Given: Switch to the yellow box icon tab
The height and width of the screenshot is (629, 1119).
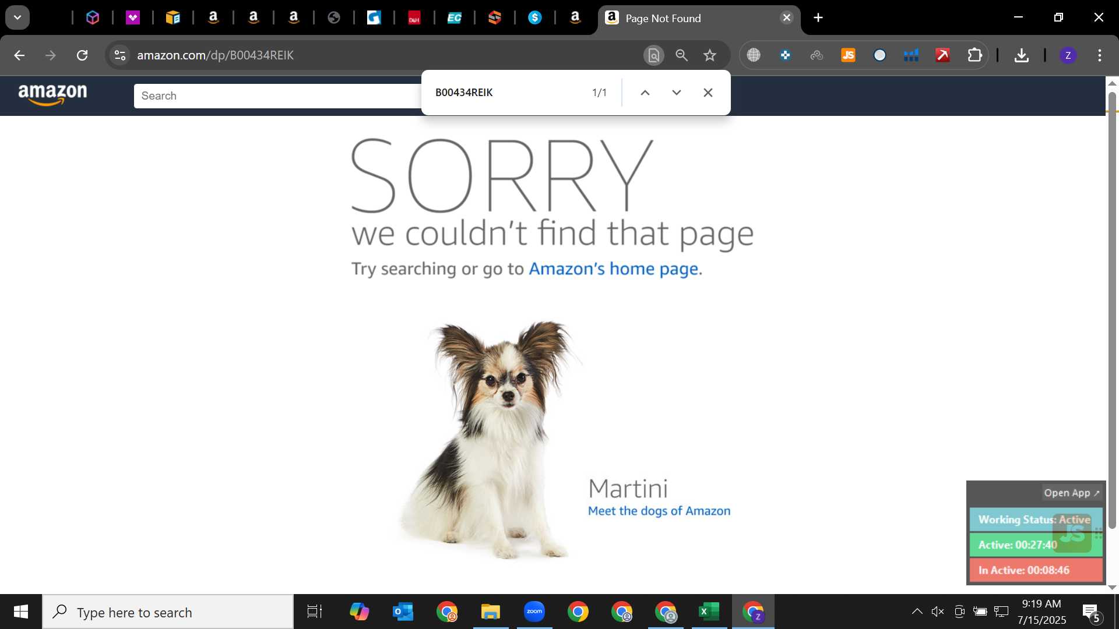Looking at the screenshot, I should 173,18.
